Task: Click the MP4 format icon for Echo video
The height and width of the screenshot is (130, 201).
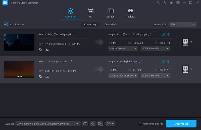Action: click(x=185, y=42)
